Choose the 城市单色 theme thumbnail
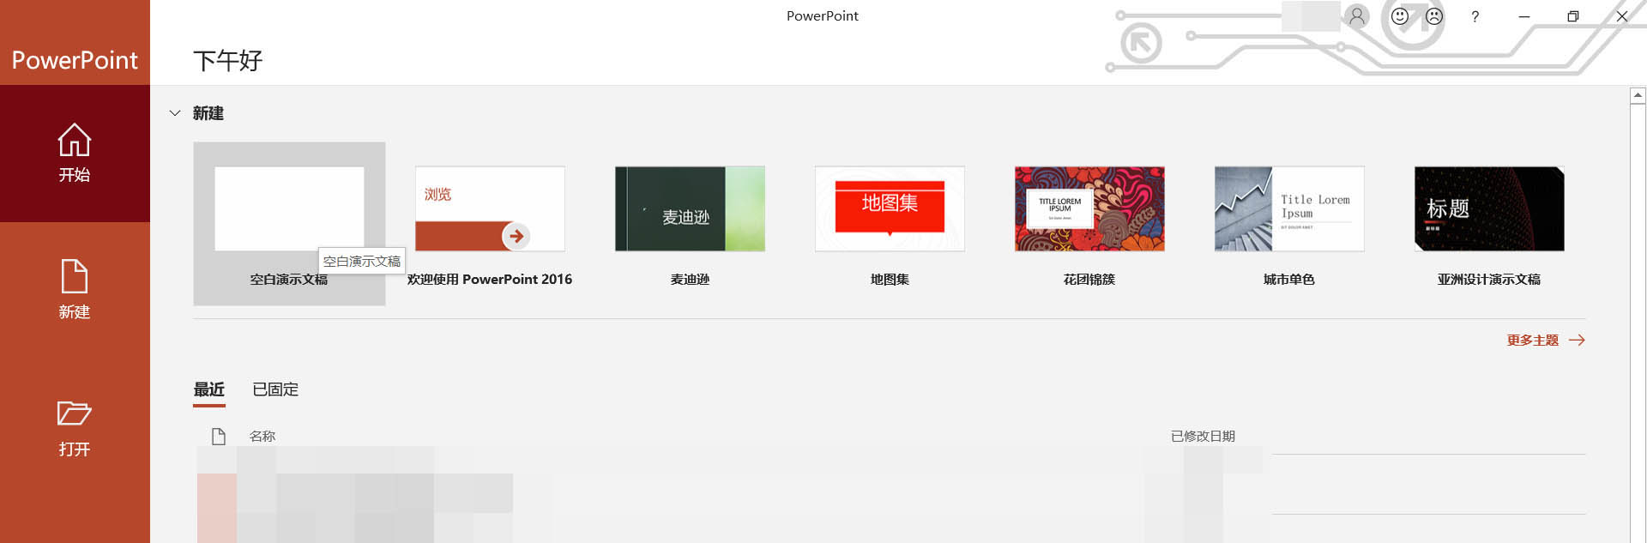 pos(1289,209)
